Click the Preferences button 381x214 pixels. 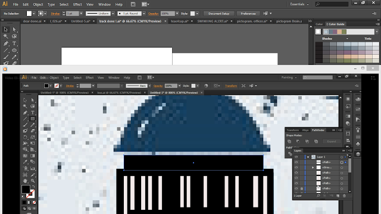248,14
